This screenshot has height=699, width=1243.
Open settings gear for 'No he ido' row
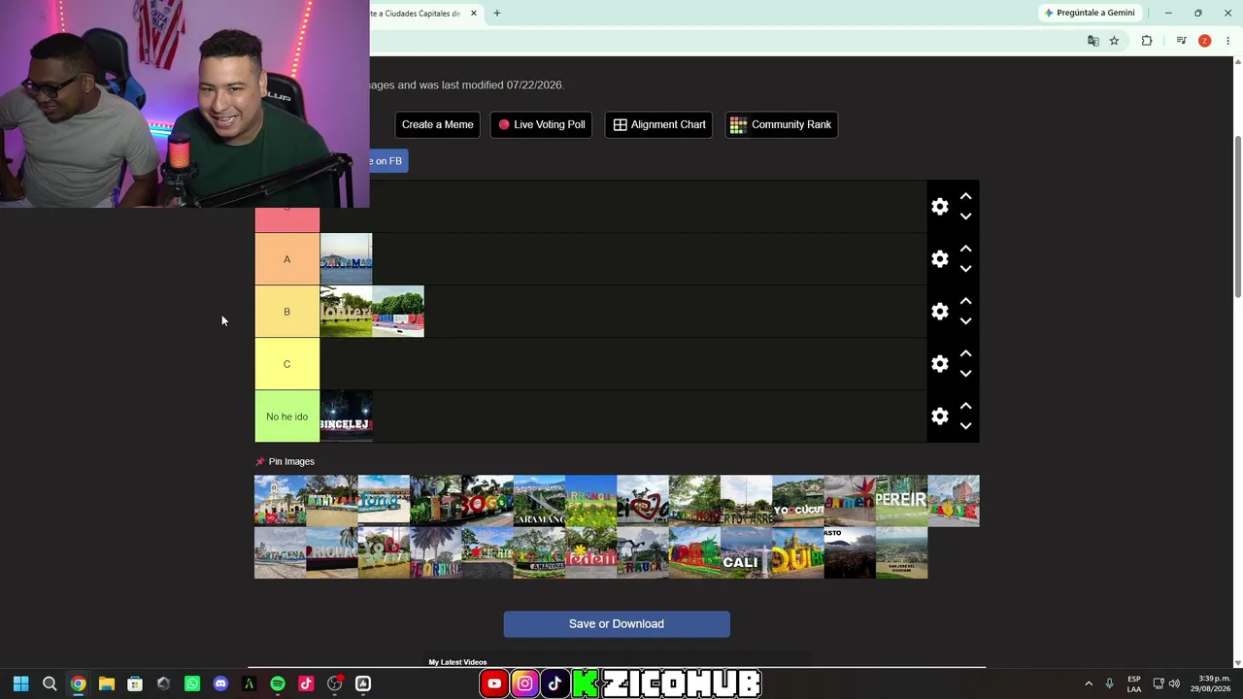tap(940, 416)
